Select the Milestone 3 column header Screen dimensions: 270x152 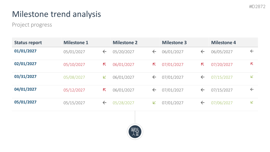[x=174, y=43]
